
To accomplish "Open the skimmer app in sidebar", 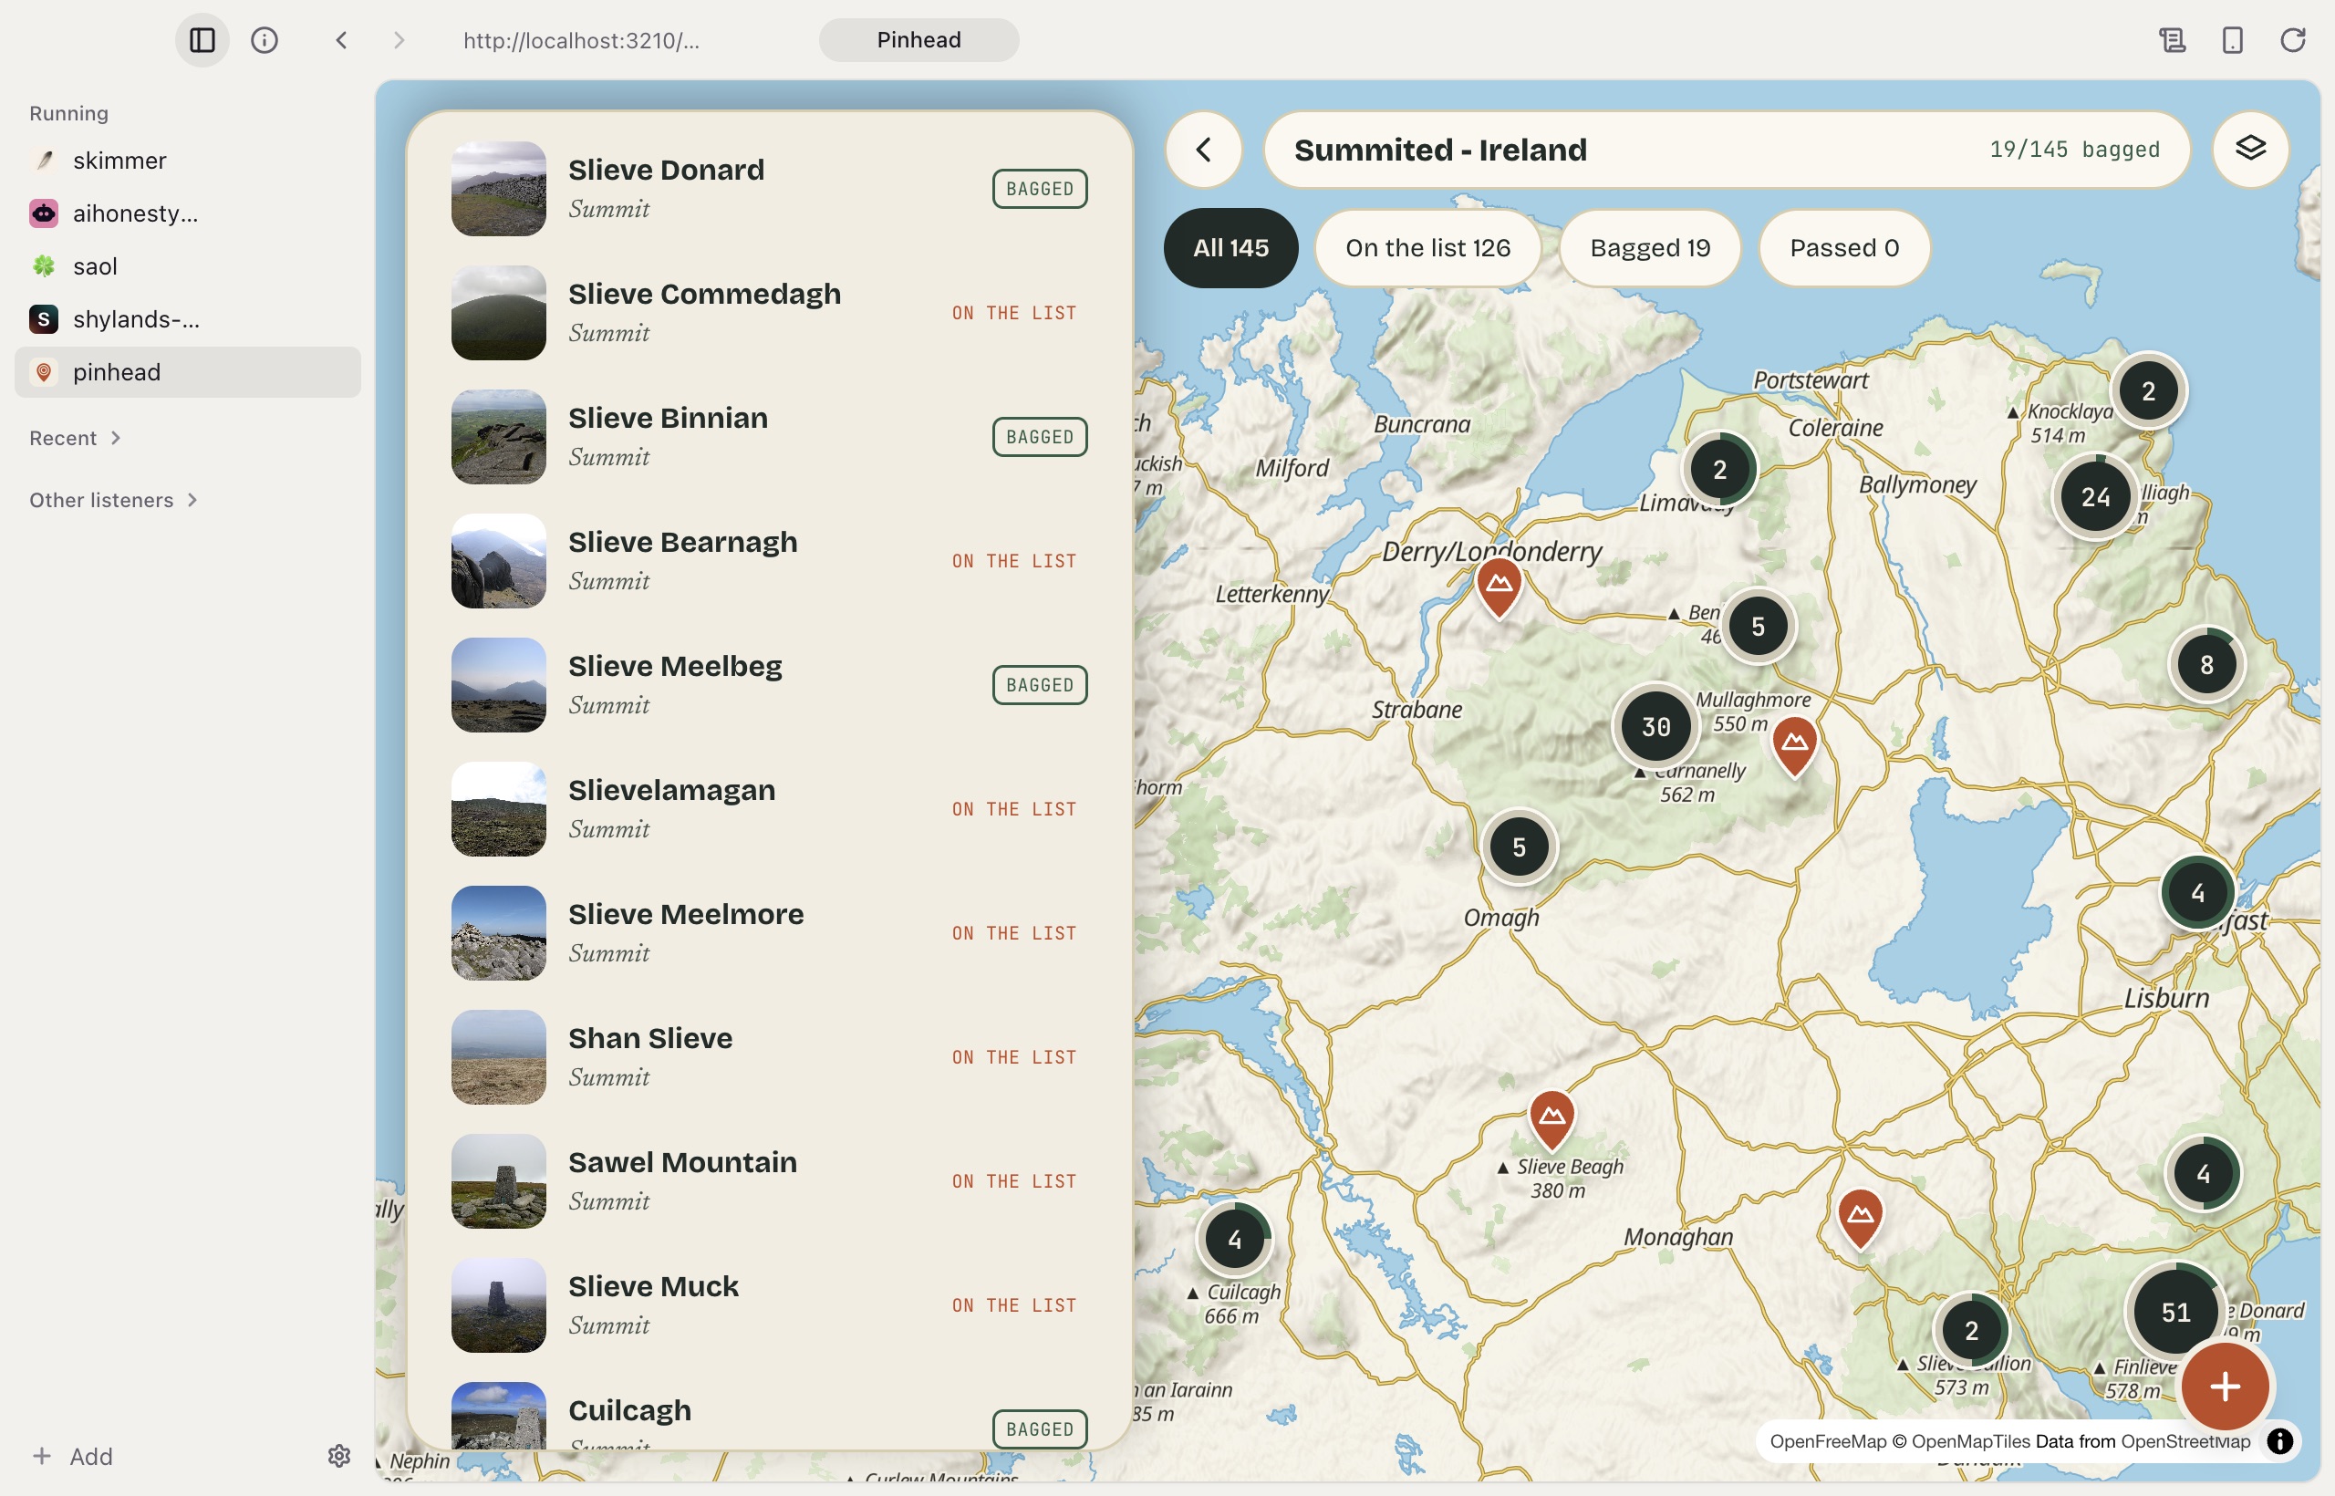I will point(188,161).
